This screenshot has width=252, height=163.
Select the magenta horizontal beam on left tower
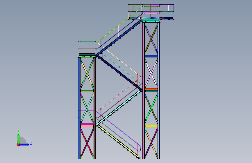click(87, 124)
